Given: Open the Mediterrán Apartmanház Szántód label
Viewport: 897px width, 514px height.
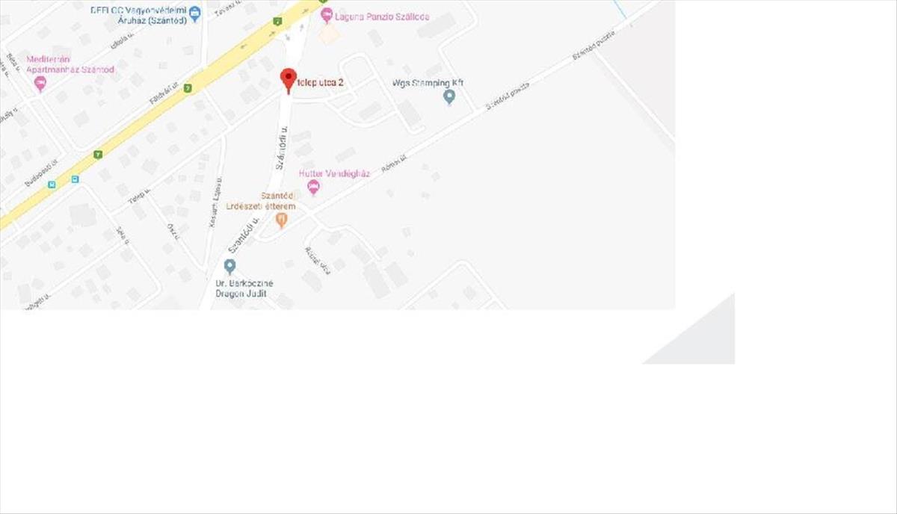Looking at the screenshot, I should (70, 64).
